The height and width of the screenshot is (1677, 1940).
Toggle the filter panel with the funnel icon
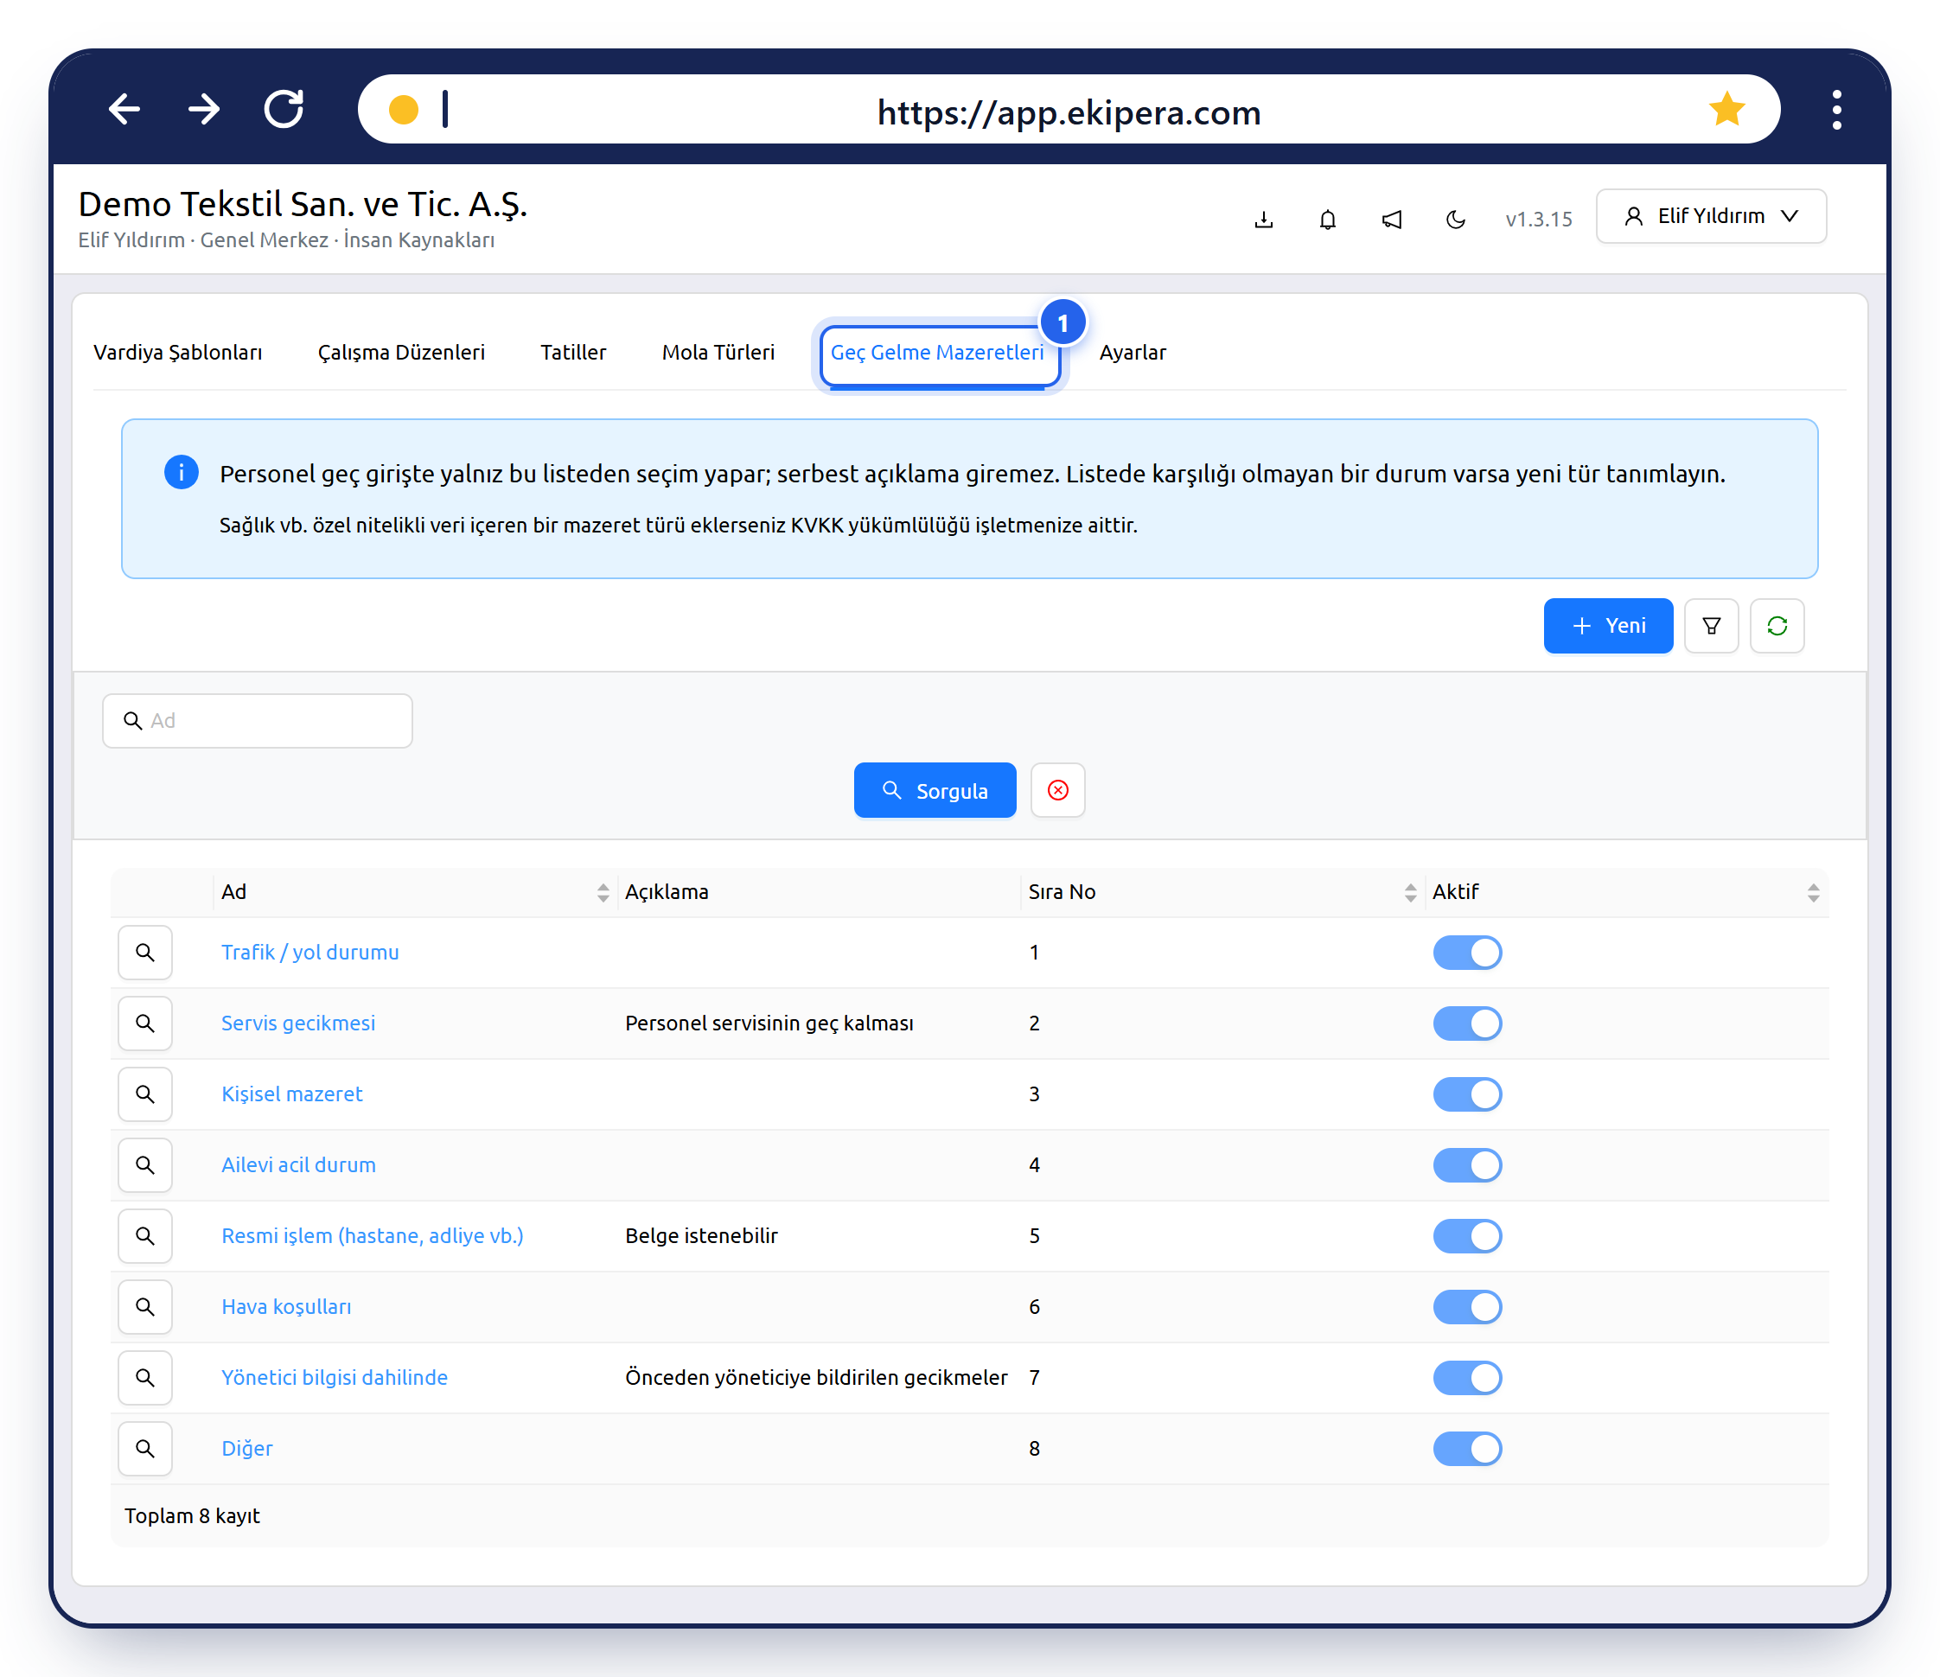tap(1711, 626)
